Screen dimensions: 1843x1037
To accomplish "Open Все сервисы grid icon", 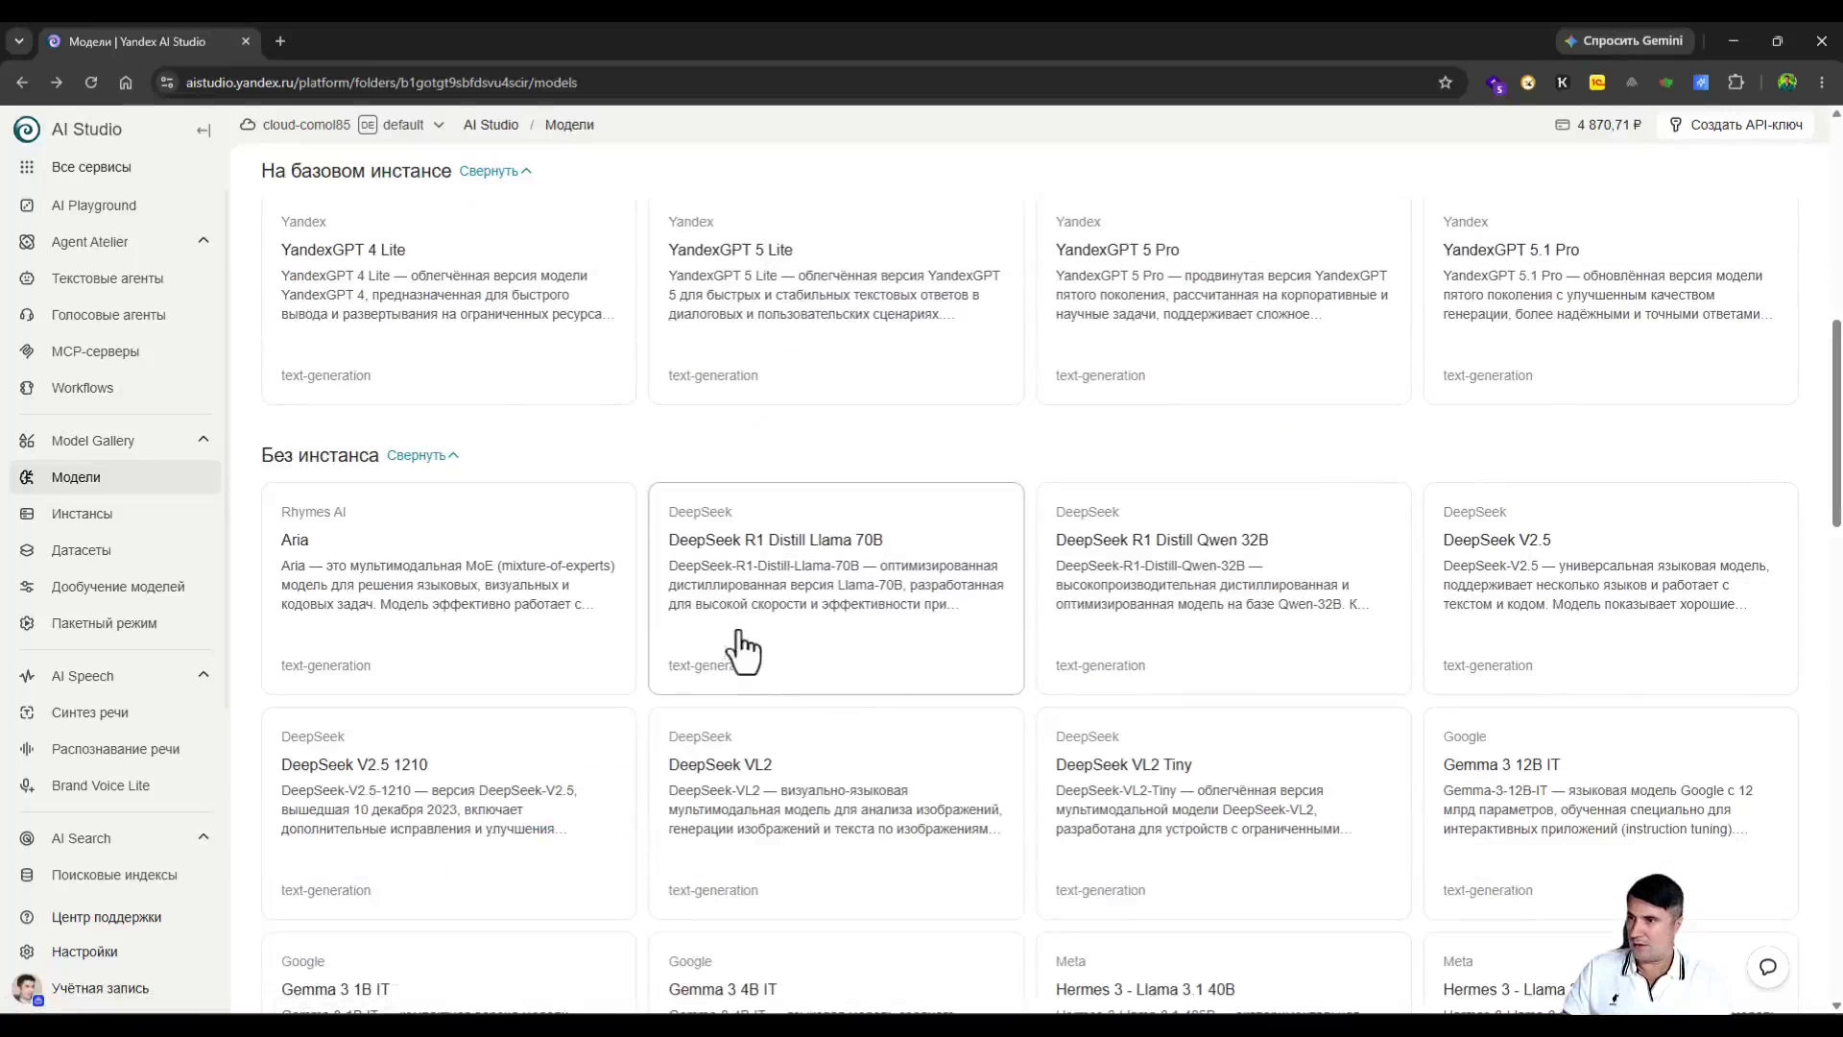I will point(27,167).
